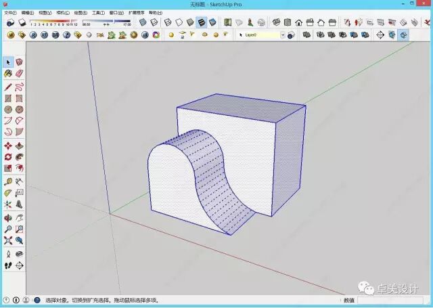Toggle the highlighted section display button
The height and width of the screenshot is (308, 433).
[403, 35]
